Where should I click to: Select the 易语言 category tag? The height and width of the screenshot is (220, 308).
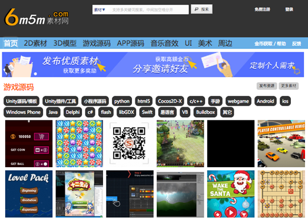[167, 112]
